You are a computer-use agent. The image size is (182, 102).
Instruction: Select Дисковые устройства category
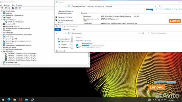(12, 26)
